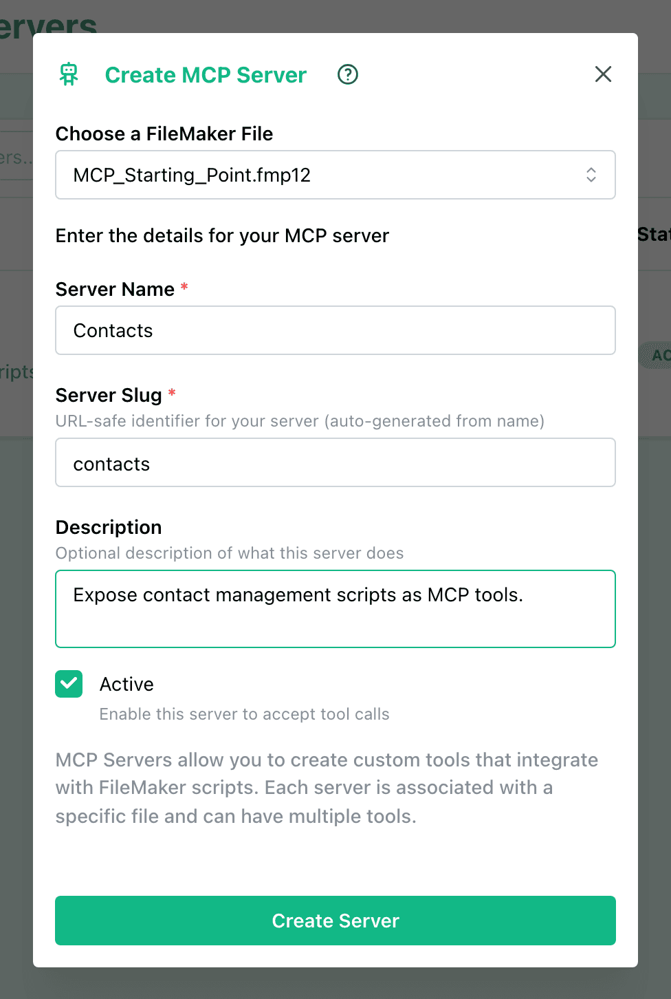Click the Server Name input field

tap(335, 330)
